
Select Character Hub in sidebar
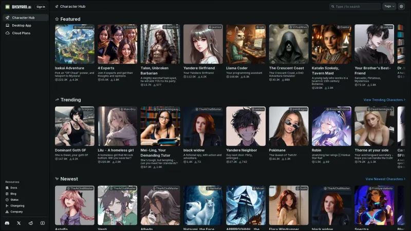click(26, 17)
